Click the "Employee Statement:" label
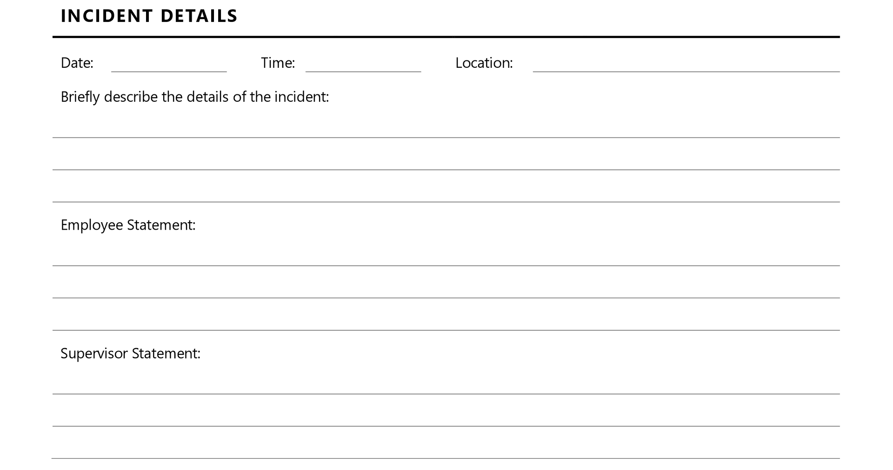893x470 pixels. click(x=128, y=225)
